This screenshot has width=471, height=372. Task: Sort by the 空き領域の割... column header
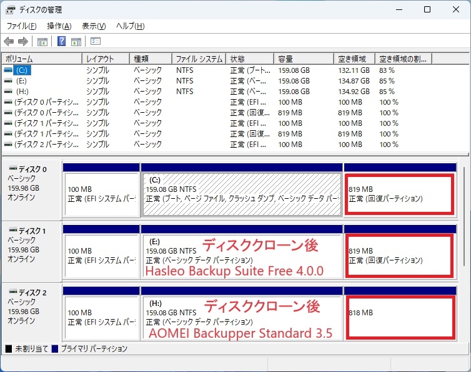404,59
